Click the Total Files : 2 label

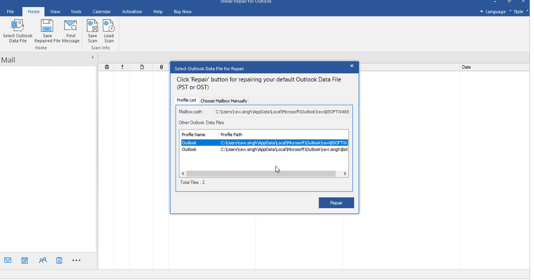[x=192, y=182]
